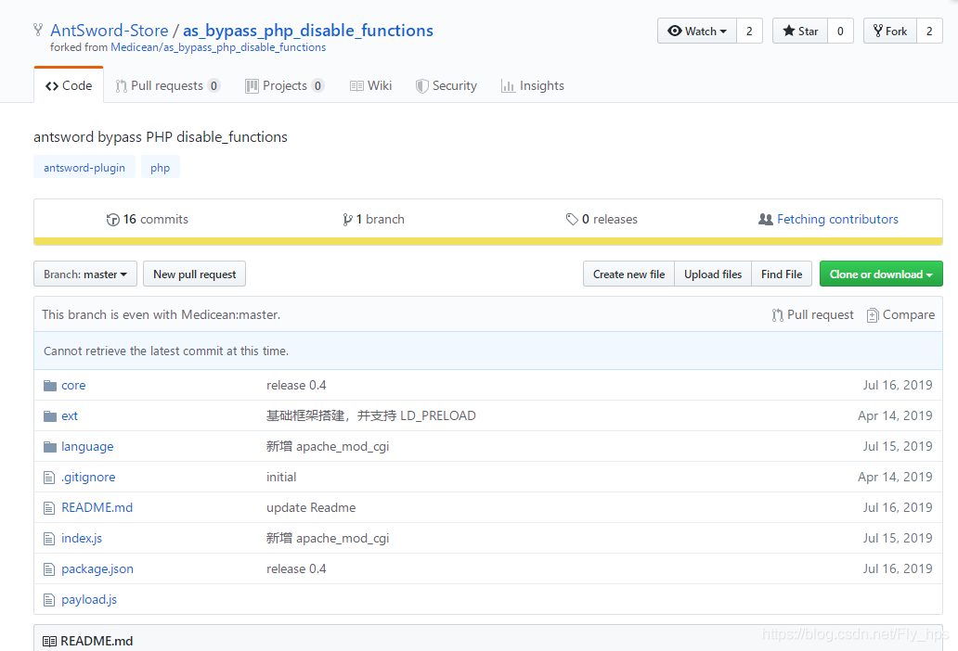
Task: Click the ext folder icon
Action: coord(50,416)
